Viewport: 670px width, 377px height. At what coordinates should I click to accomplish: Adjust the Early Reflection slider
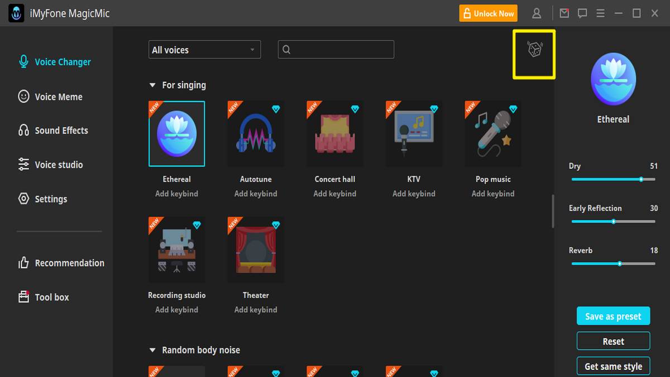(614, 221)
